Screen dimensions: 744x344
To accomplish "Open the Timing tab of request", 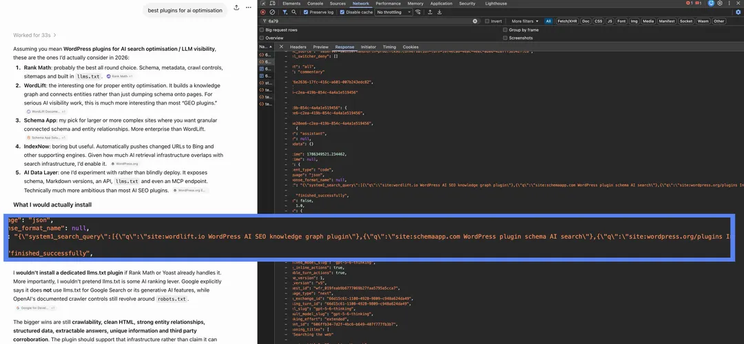I will coord(389,47).
